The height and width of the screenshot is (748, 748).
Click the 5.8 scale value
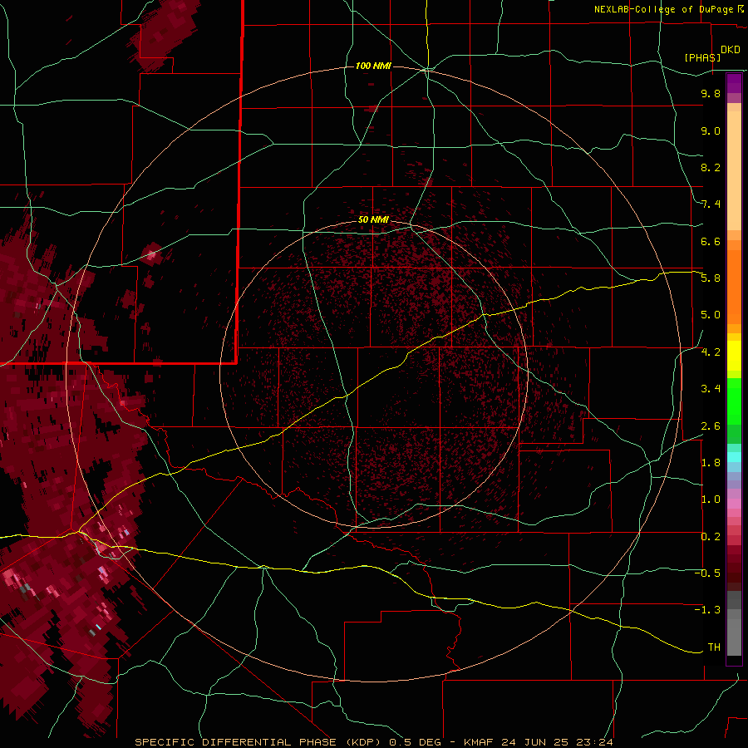tap(711, 278)
